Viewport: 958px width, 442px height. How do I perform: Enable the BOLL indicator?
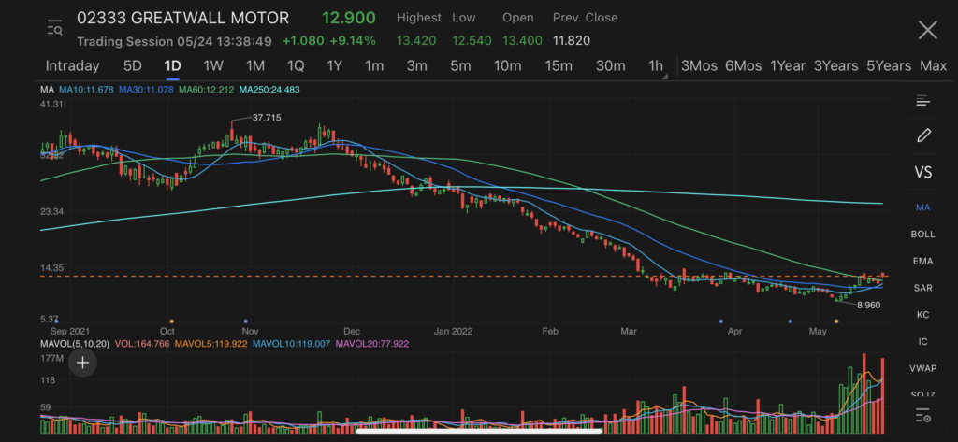pos(922,235)
